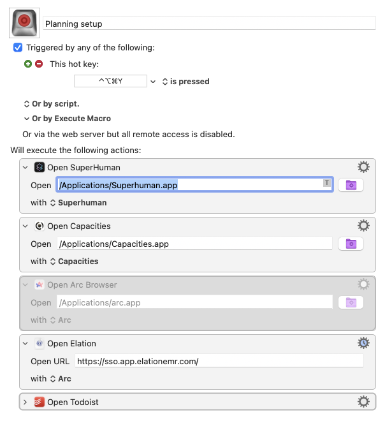Click the Open Elation URL action icon

click(40, 343)
